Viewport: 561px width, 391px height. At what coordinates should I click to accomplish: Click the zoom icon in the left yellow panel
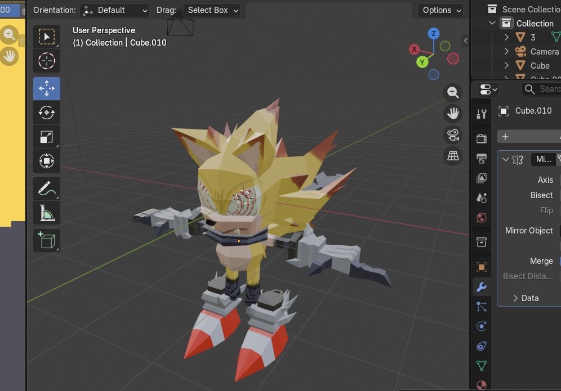[9, 35]
